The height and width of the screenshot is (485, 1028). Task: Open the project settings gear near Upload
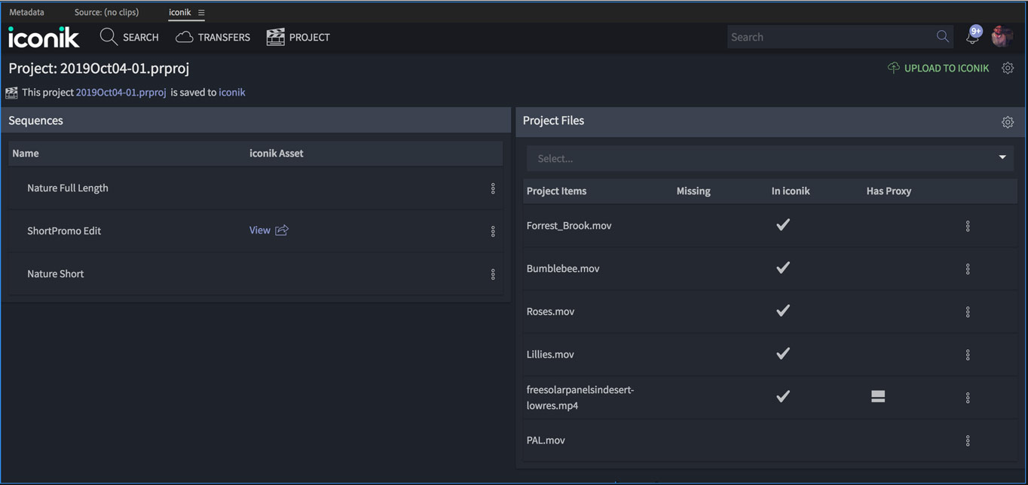point(1008,68)
